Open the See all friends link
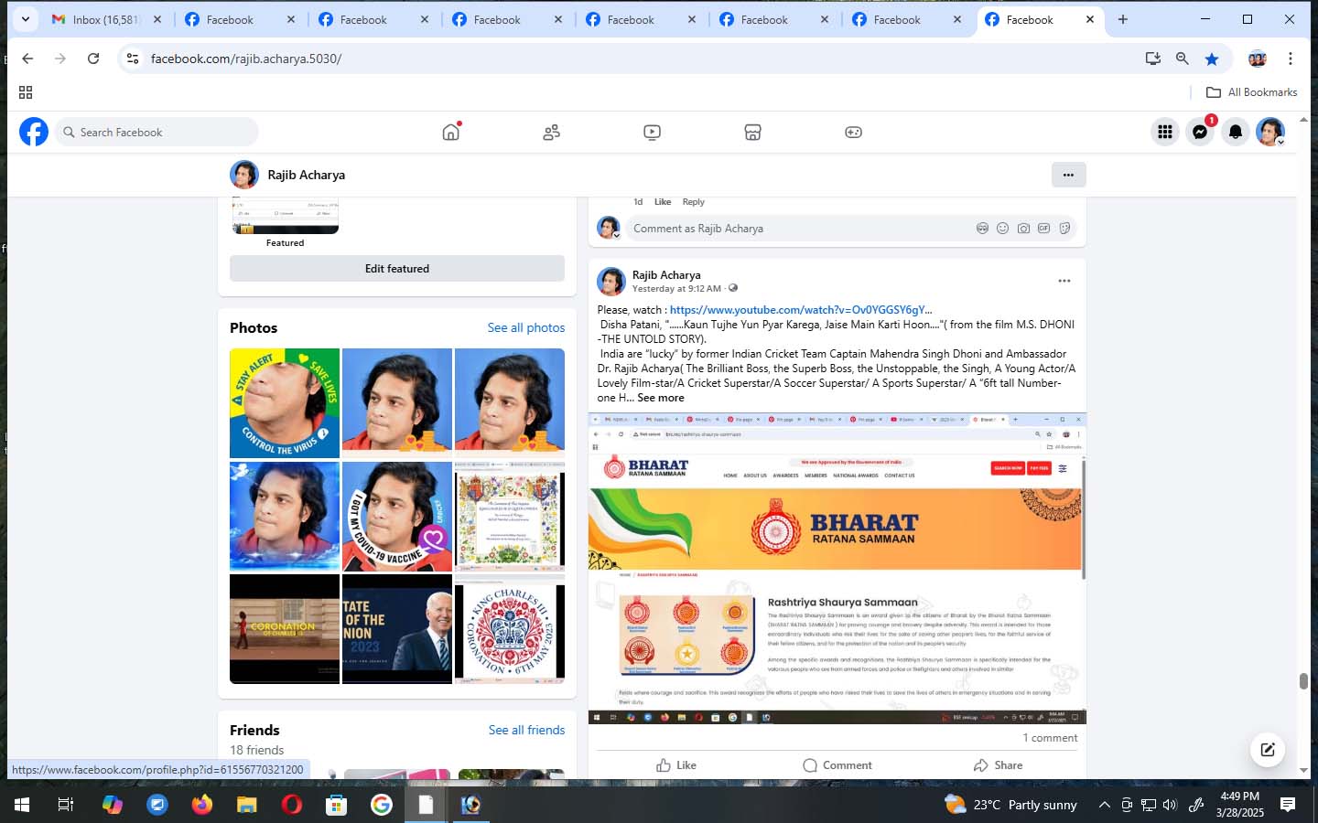 pos(526,731)
